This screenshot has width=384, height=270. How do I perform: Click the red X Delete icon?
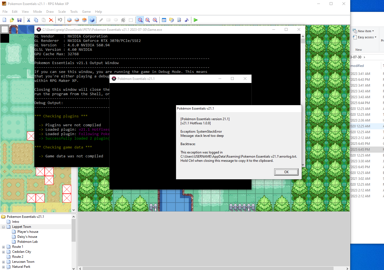[51, 20]
